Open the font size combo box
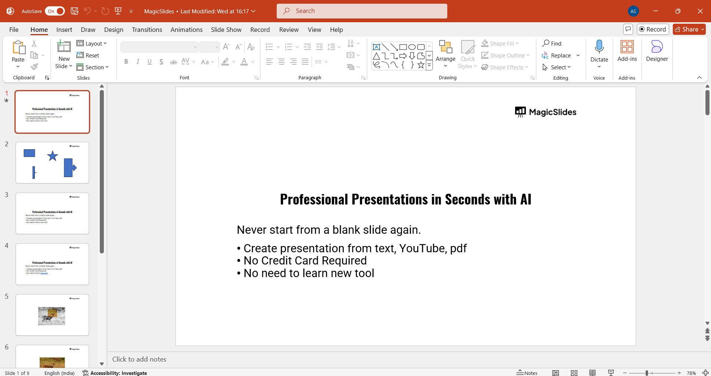This screenshot has width=711, height=376. (210, 47)
